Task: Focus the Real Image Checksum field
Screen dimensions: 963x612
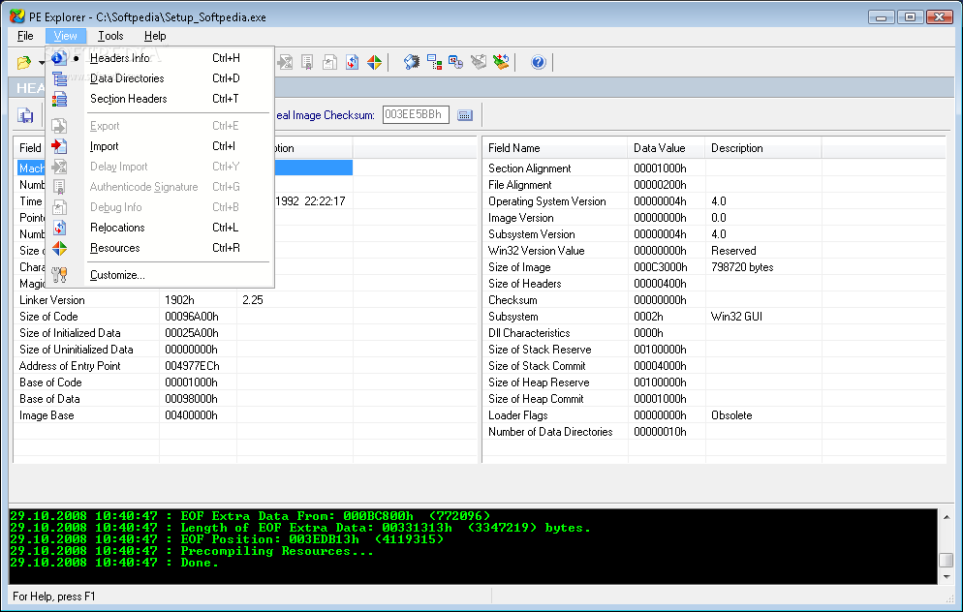Action: [x=416, y=115]
